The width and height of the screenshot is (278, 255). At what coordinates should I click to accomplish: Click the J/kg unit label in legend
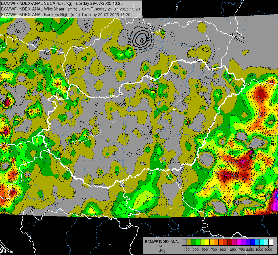click(x=162, y=251)
